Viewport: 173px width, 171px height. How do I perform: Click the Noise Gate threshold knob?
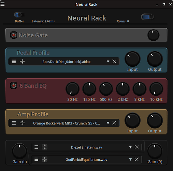pos(153,35)
